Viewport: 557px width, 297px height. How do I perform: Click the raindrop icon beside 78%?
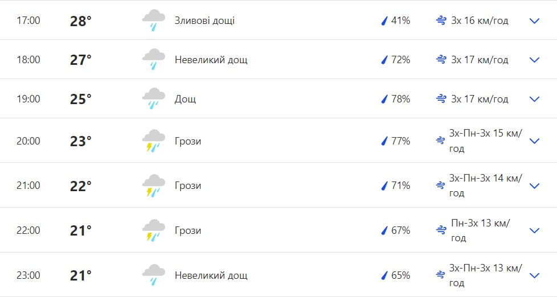pos(384,99)
